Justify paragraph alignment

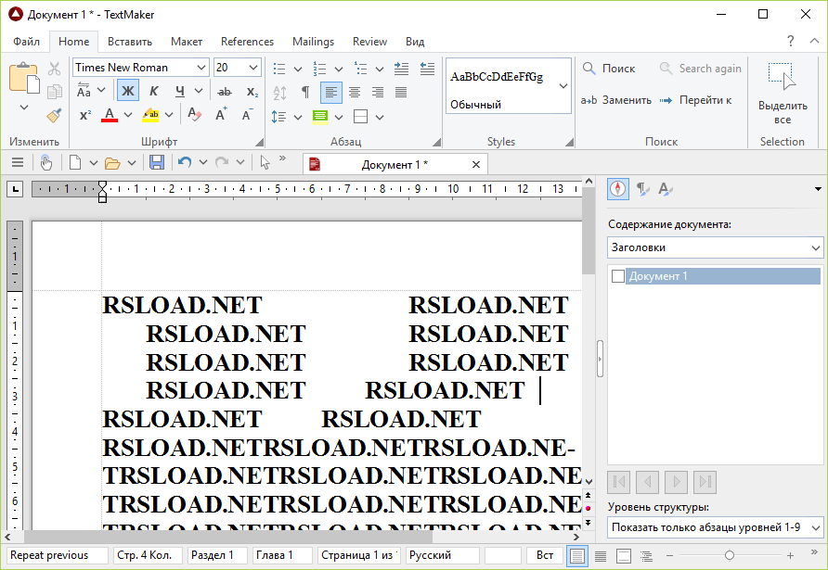pos(401,93)
